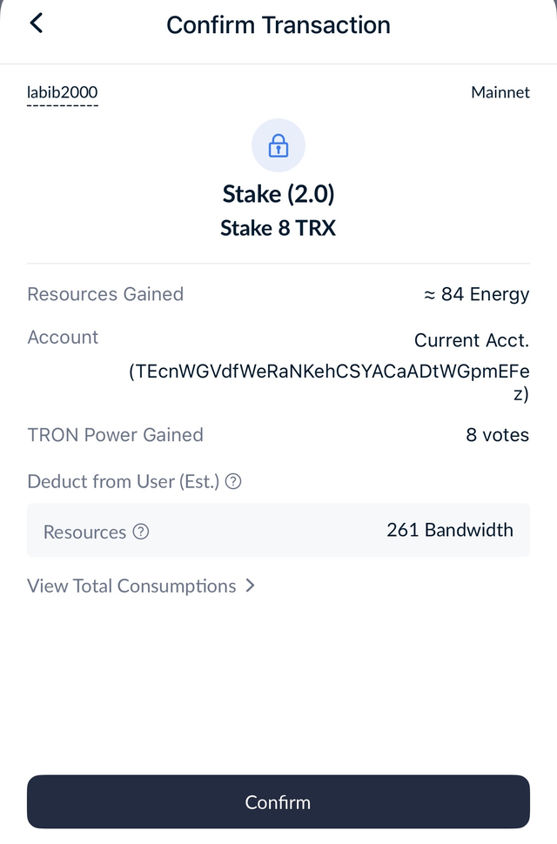Tap the Resources Gained label

pos(105,294)
